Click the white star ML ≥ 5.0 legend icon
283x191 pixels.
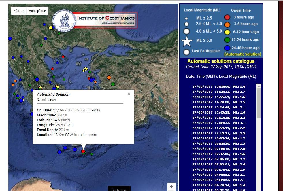click(187, 41)
